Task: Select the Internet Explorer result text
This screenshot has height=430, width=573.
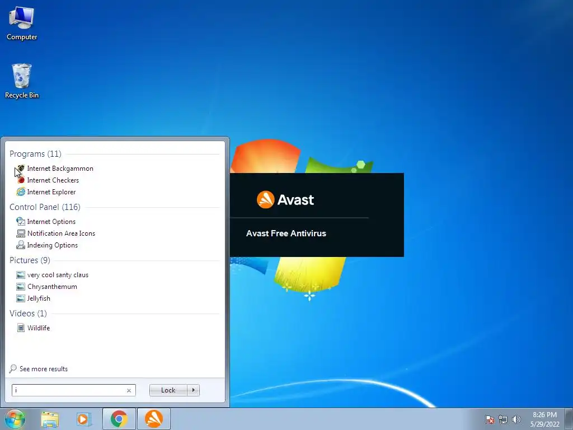Action: (51, 192)
